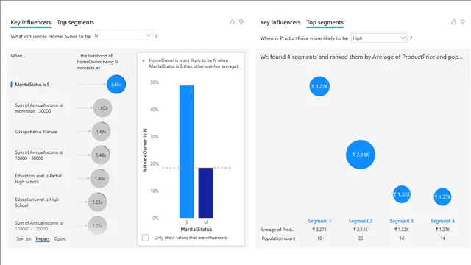Select the 1.48x influencer bubble
This screenshot has height=265, width=471.
pos(101,155)
